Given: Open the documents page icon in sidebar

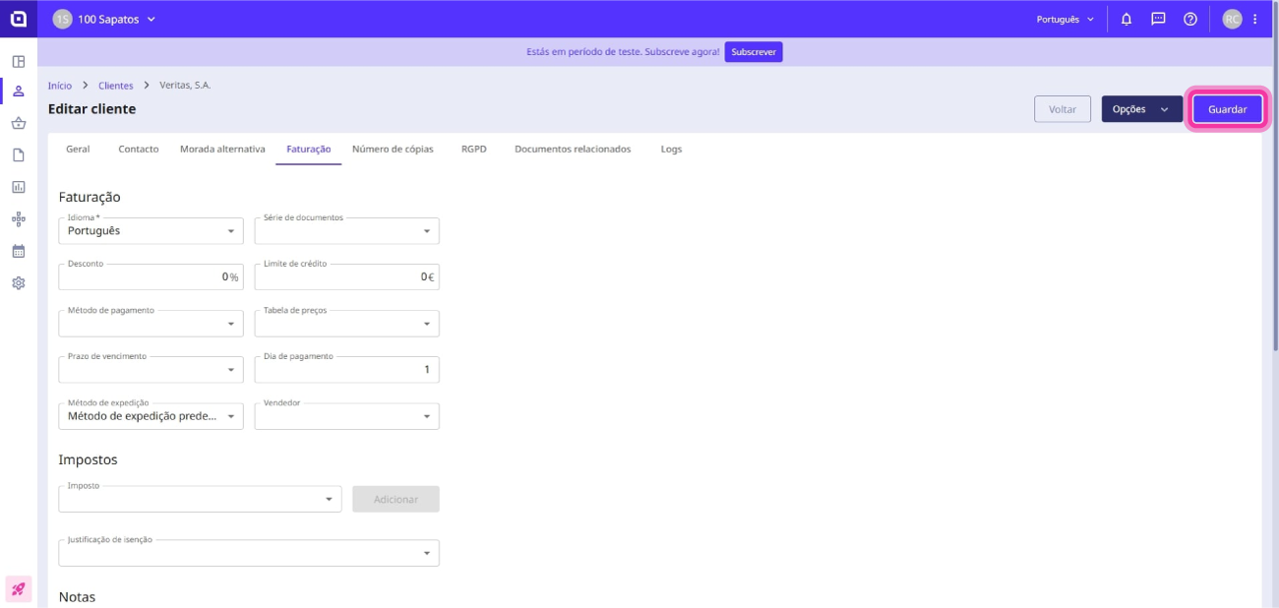Looking at the screenshot, I should [x=18, y=154].
